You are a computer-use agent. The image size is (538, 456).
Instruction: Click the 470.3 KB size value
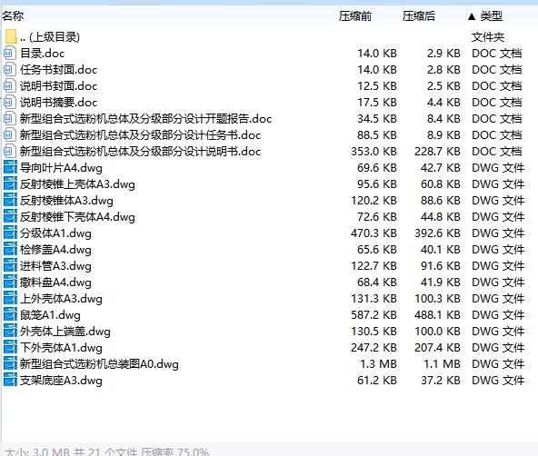(x=374, y=233)
